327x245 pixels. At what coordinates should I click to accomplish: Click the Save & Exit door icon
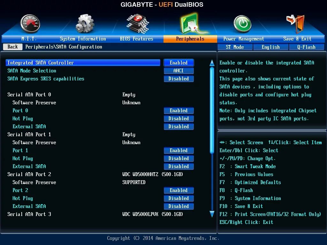(x=295, y=23)
